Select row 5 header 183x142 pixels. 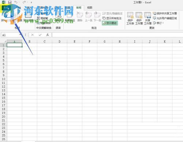click(3, 60)
